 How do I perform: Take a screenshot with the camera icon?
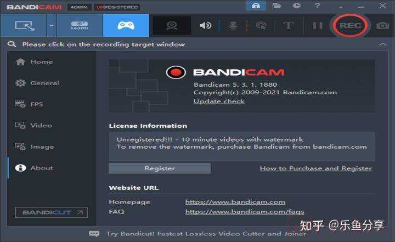point(383,26)
